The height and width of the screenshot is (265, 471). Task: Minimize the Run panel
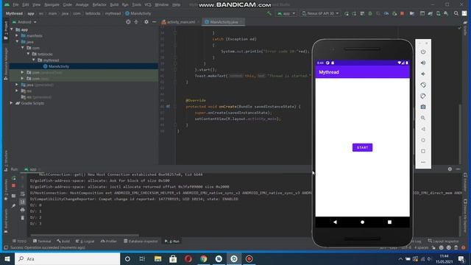coord(458,169)
